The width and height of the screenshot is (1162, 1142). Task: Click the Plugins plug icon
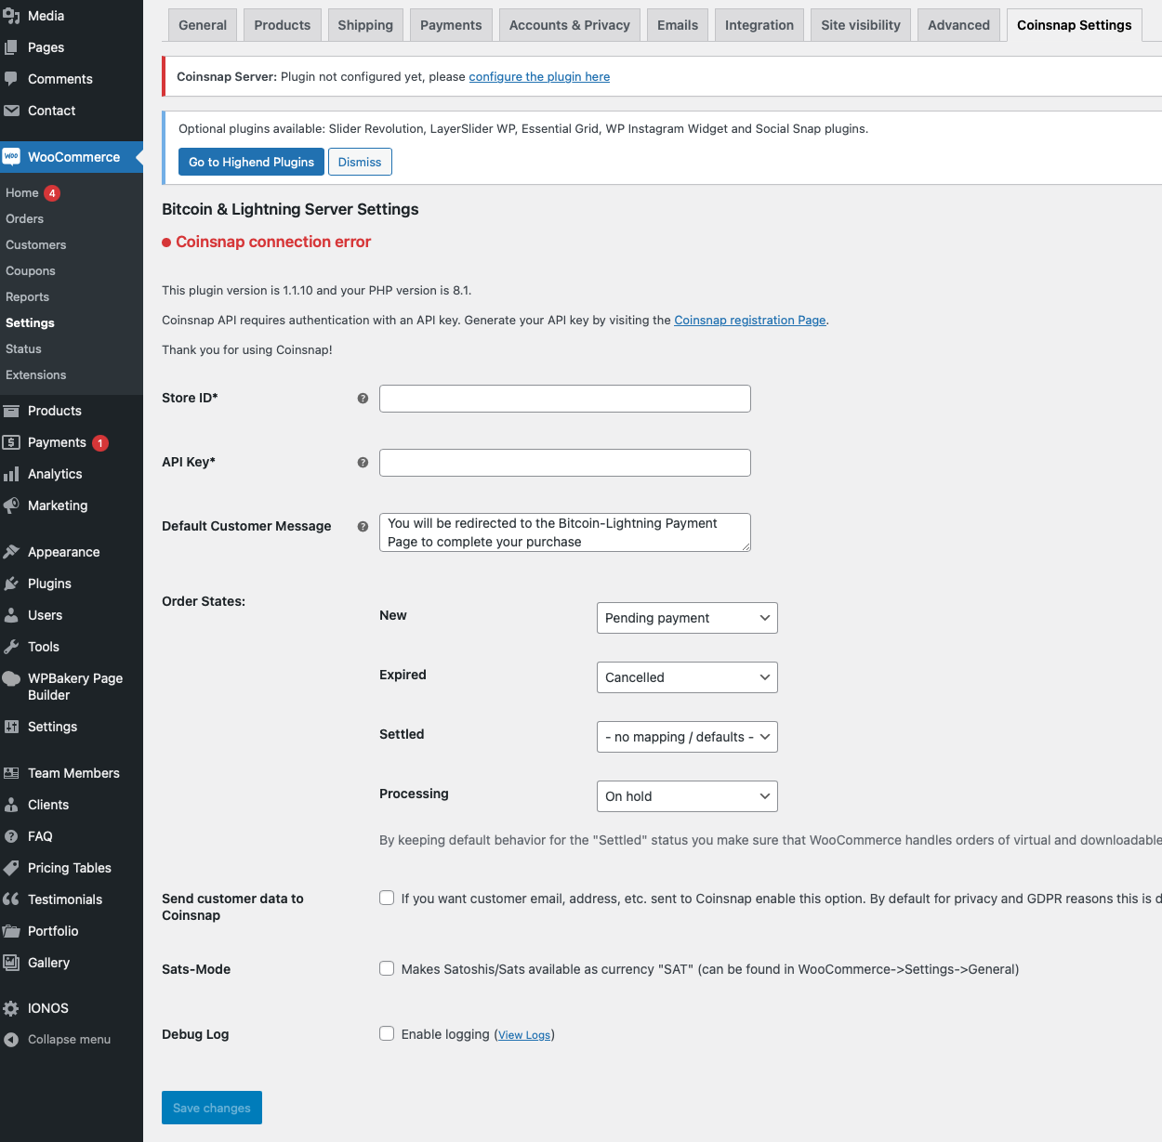[x=11, y=584]
